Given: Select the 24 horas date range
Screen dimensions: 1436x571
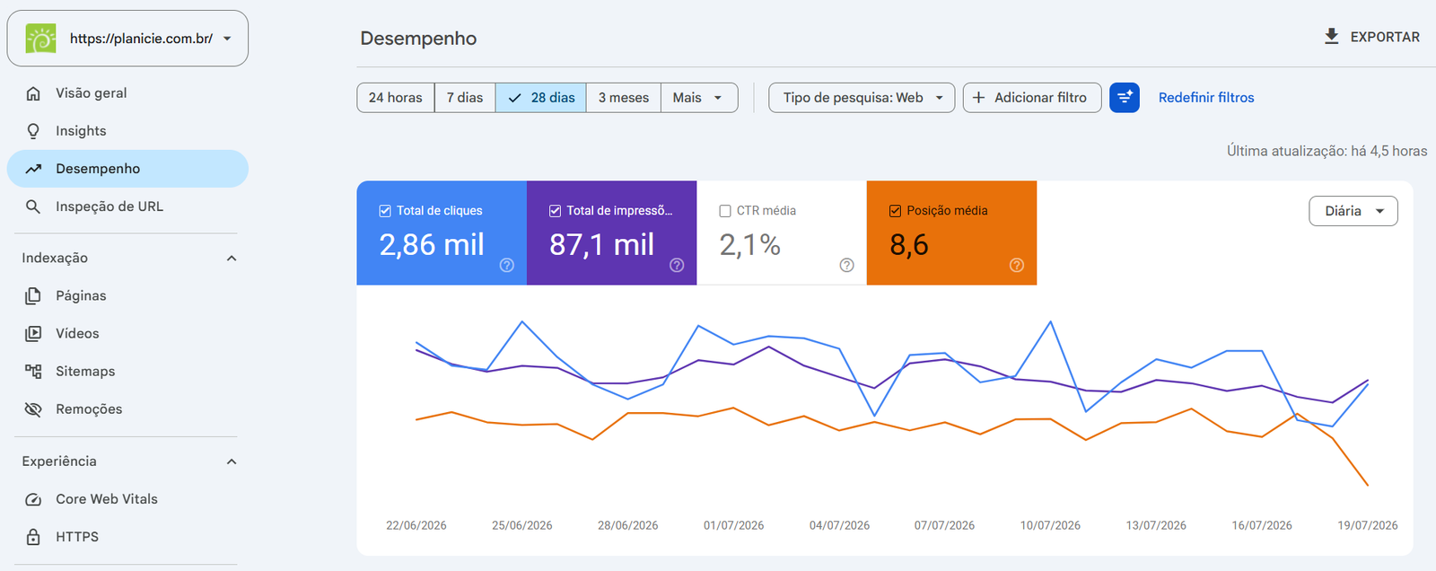Looking at the screenshot, I should (396, 98).
